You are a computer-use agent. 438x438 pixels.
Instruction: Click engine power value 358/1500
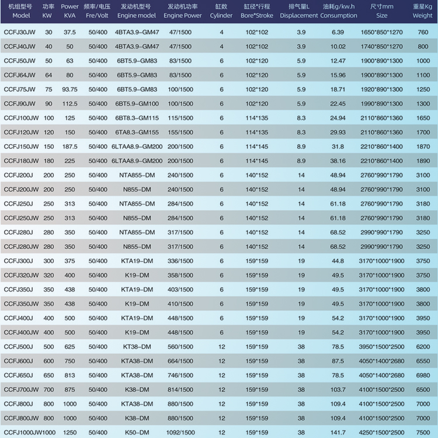click(180, 275)
